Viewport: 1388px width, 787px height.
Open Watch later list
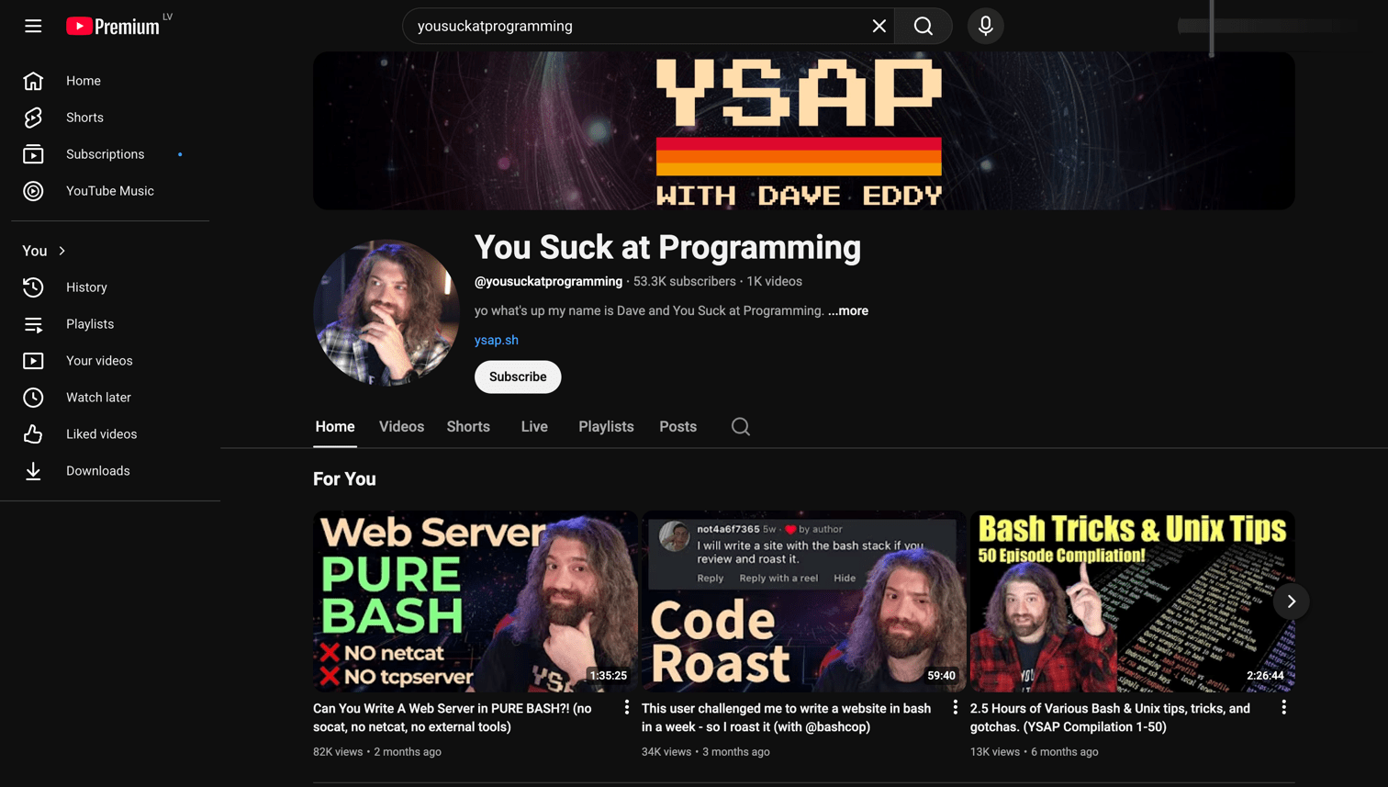(x=110, y=398)
